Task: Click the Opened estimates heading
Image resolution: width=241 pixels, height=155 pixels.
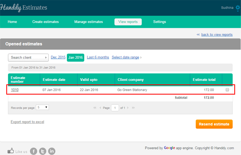Action: (x=24, y=44)
